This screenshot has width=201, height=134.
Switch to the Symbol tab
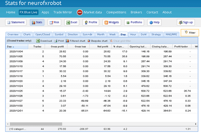point(59,34)
